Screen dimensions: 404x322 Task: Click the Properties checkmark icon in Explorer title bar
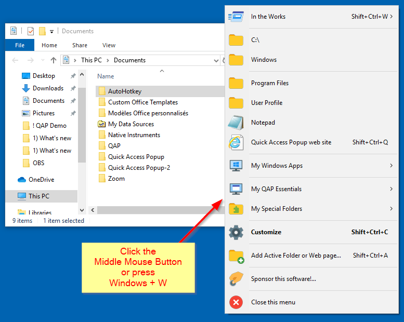[x=30, y=31]
